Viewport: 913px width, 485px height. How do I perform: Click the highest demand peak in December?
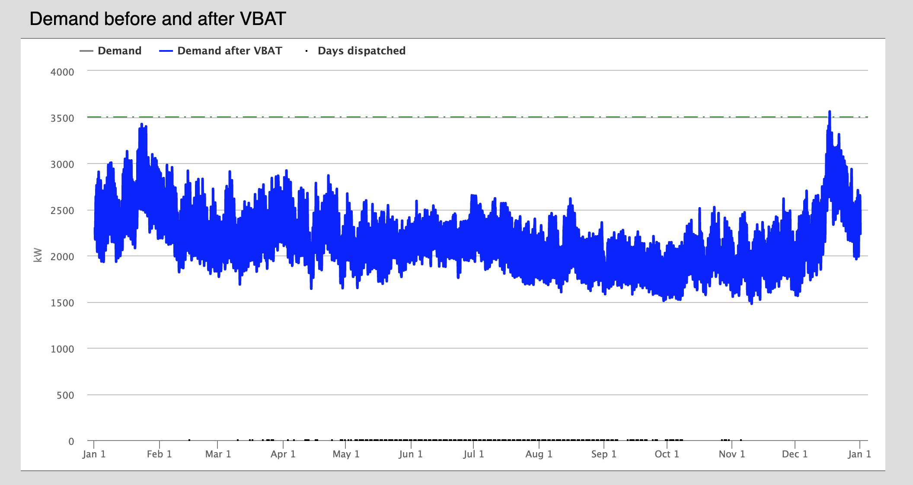830,112
